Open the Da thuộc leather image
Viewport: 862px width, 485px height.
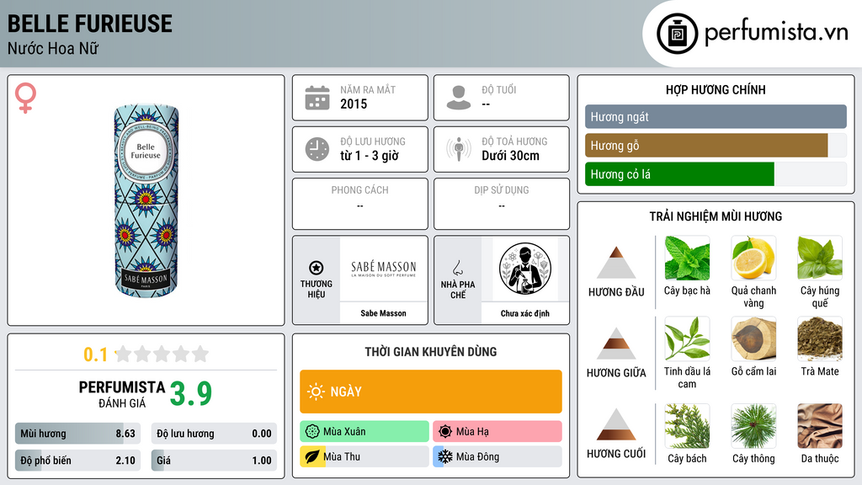click(820, 426)
